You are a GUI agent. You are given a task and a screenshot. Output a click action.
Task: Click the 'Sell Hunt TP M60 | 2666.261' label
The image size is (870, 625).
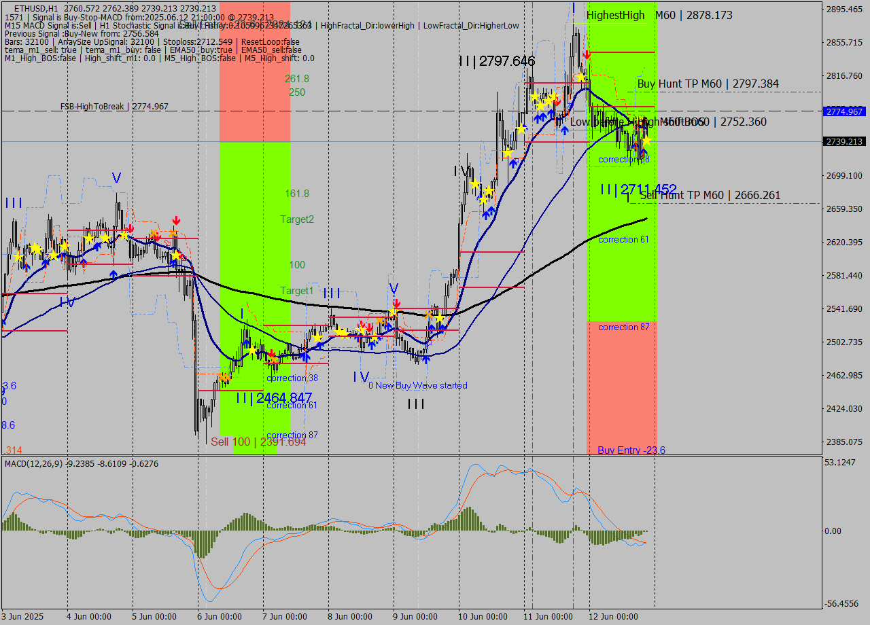[710, 195]
